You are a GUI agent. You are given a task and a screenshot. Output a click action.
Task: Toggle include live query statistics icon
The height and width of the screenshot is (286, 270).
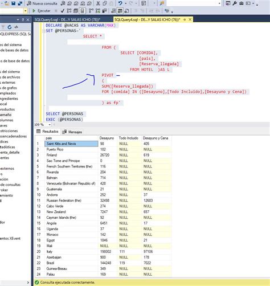(98, 11)
